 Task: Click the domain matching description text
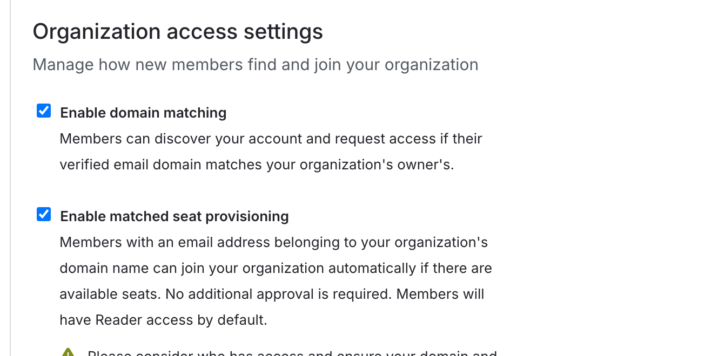click(270, 151)
